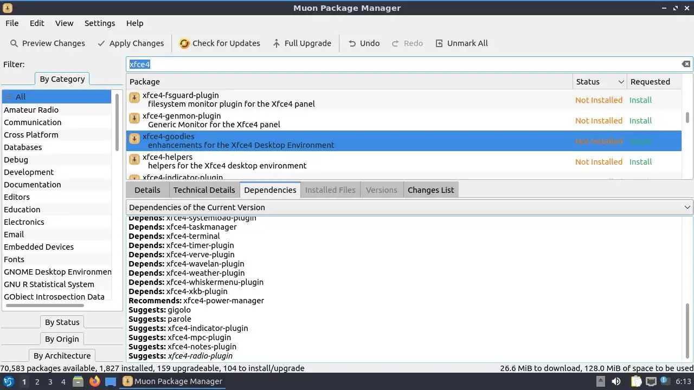Select the All category
This screenshot has width=694, height=390.
(56, 97)
